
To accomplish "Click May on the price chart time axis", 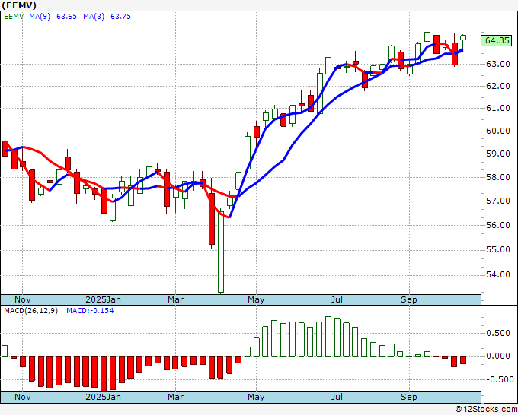I will pos(256,299).
